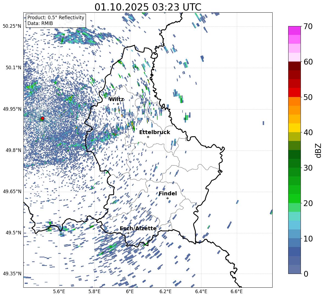Click the Esch/Alzette station cross marker
325x297 pixels.
click(x=128, y=233)
